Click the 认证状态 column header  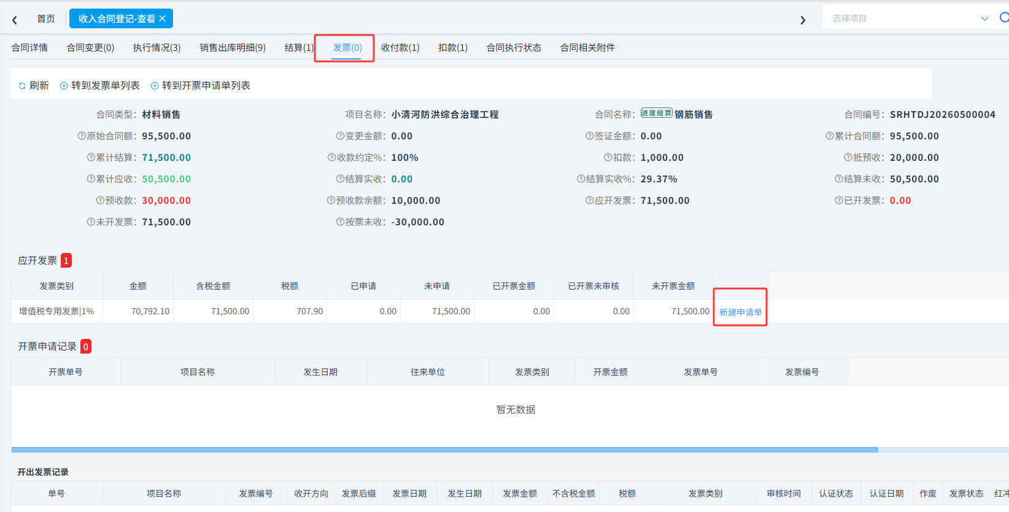coord(836,493)
